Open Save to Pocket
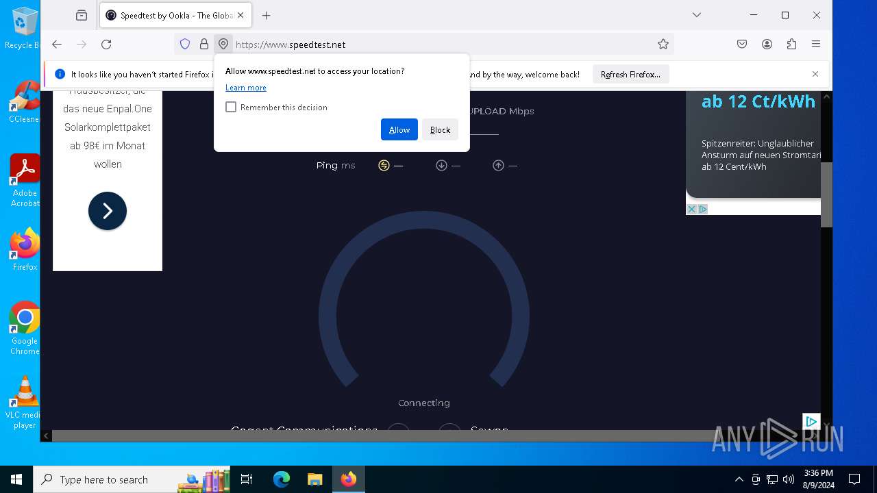Viewport: 877px width, 493px height. pyautogui.click(x=742, y=44)
